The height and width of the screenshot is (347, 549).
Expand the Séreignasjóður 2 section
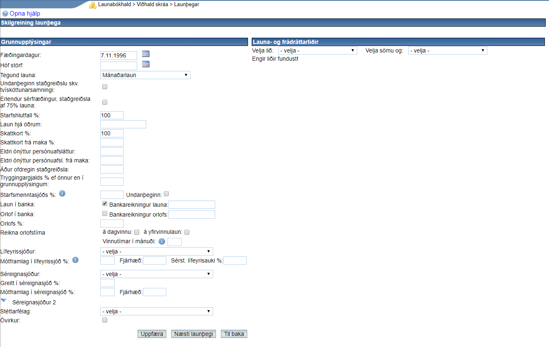[x=4, y=301]
